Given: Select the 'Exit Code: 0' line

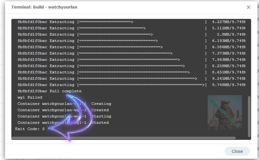Looking at the screenshot, I should (x=30, y=129).
